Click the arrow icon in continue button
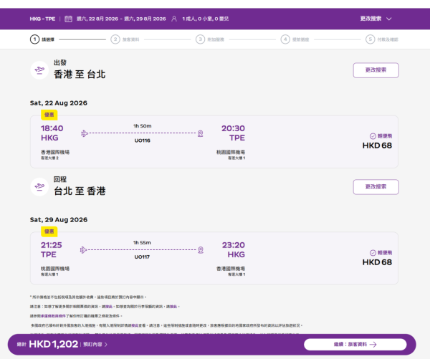Viewport: 430px width, 359px height. pyautogui.click(x=373, y=345)
